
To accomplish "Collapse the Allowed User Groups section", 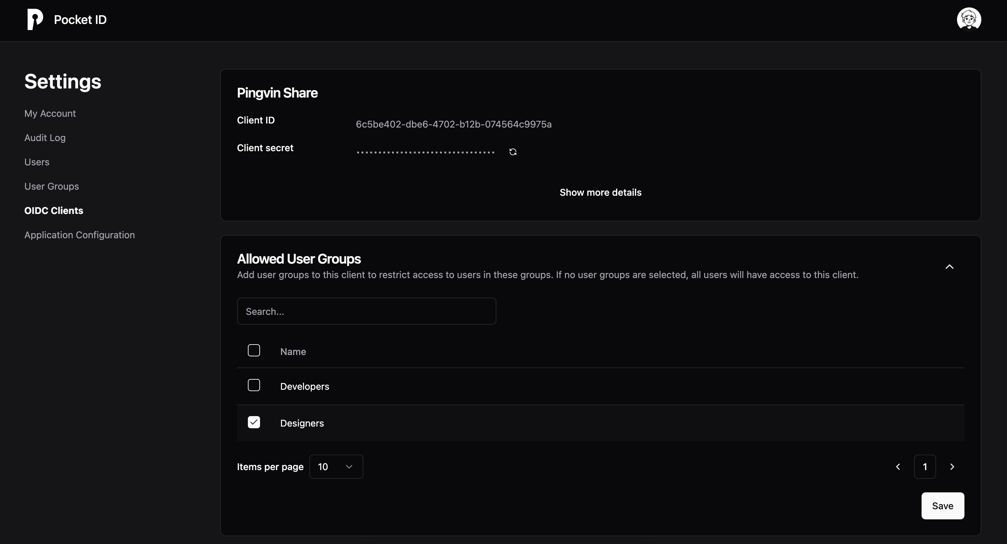I will (x=949, y=267).
